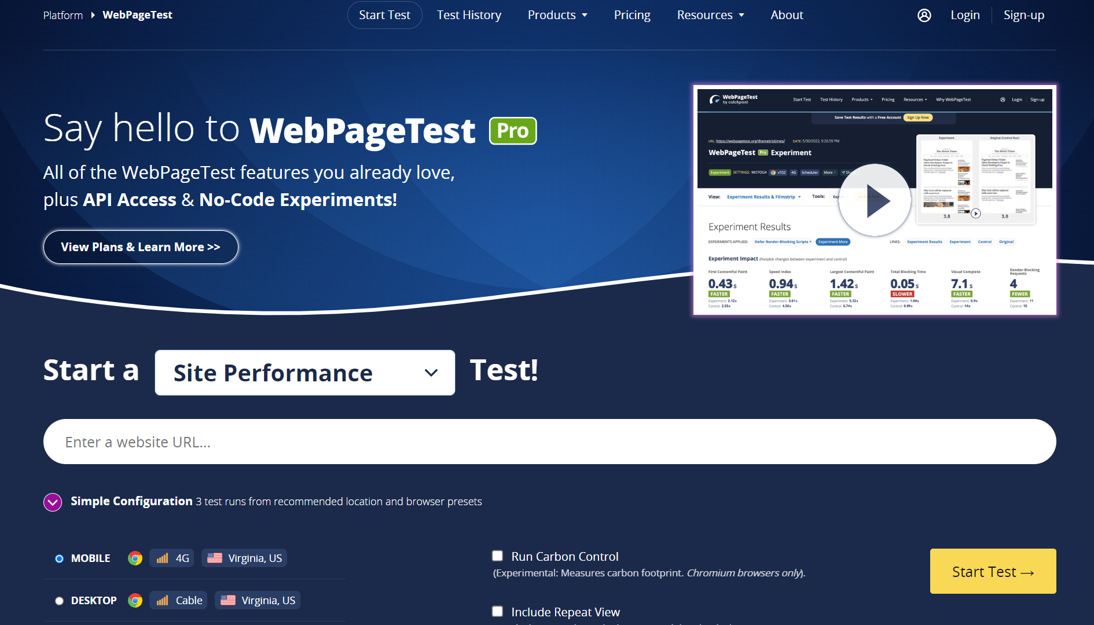Click the US flag in the MOBILE row
Viewport: 1094px width, 625px height.
pyautogui.click(x=215, y=558)
